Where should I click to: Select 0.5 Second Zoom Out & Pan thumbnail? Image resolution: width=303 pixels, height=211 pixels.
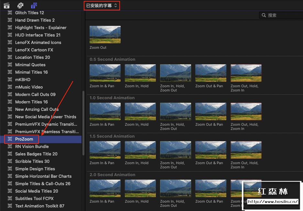pos(211,73)
